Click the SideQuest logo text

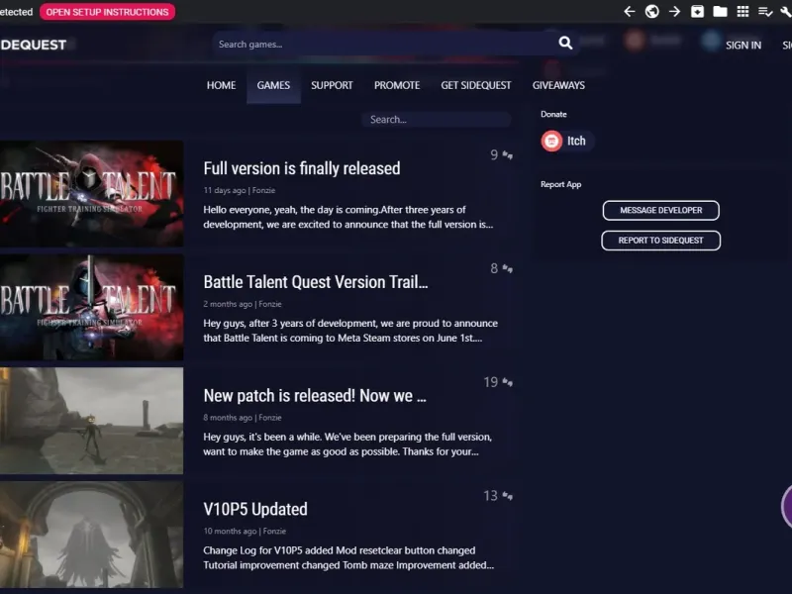[34, 45]
